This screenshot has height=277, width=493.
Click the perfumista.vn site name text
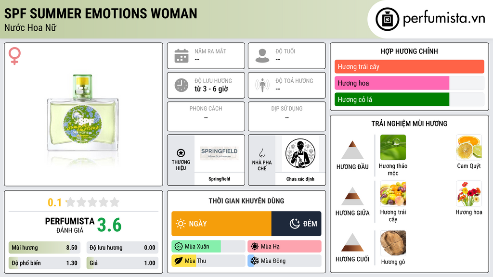444,19
